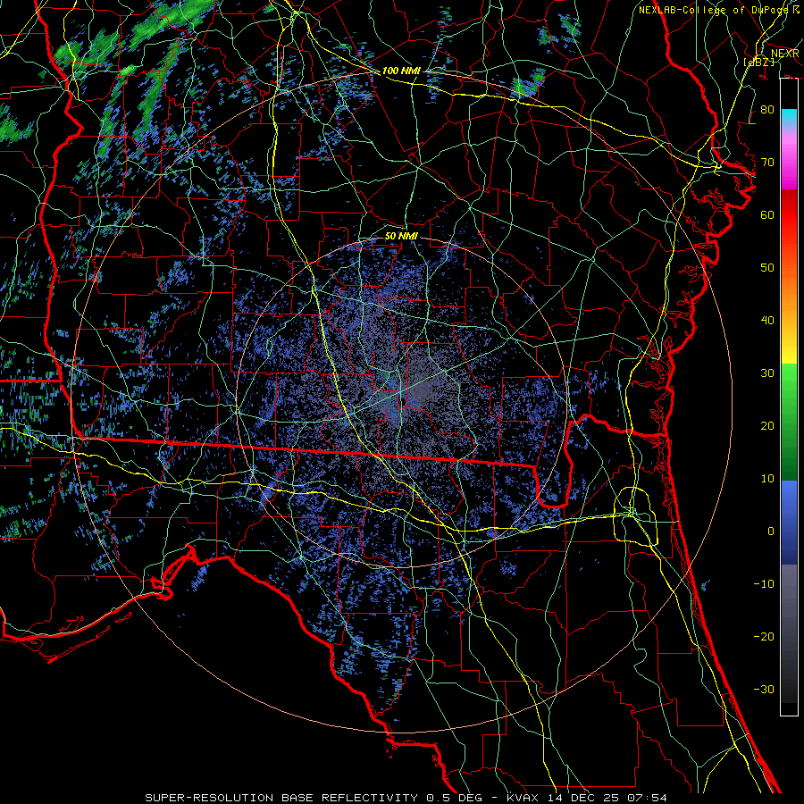Click the -20 value on the dBZ scale
804x804 pixels.
[764, 636]
